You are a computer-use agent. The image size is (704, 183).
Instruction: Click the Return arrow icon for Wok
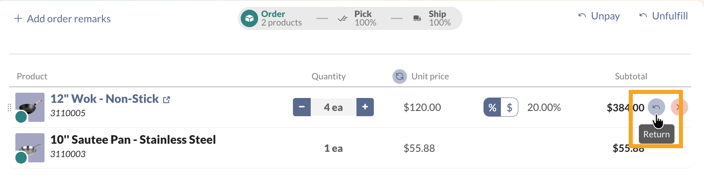click(656, 107)
